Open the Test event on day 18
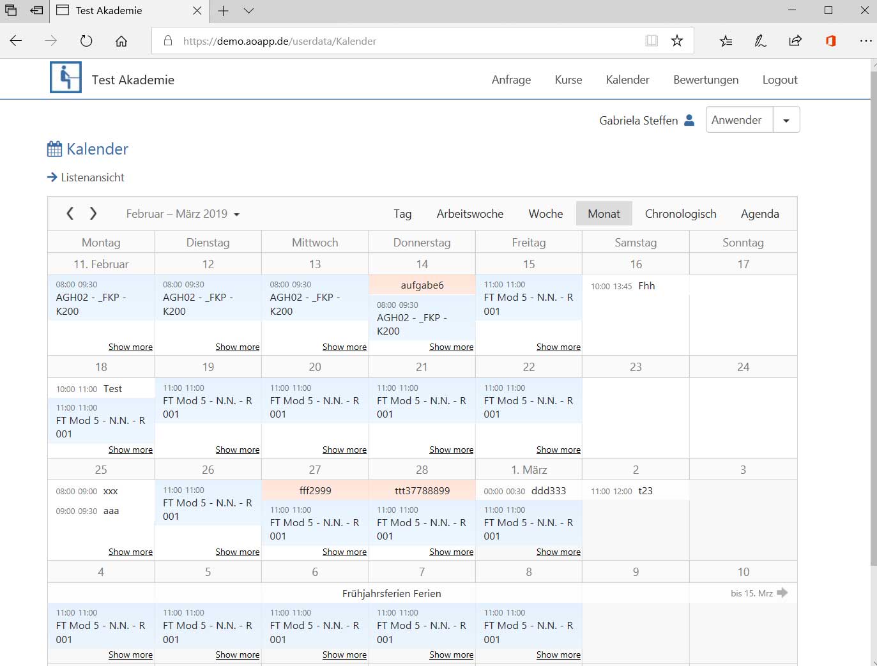Viewport: 877px width, 666px height. click(101, 388)
